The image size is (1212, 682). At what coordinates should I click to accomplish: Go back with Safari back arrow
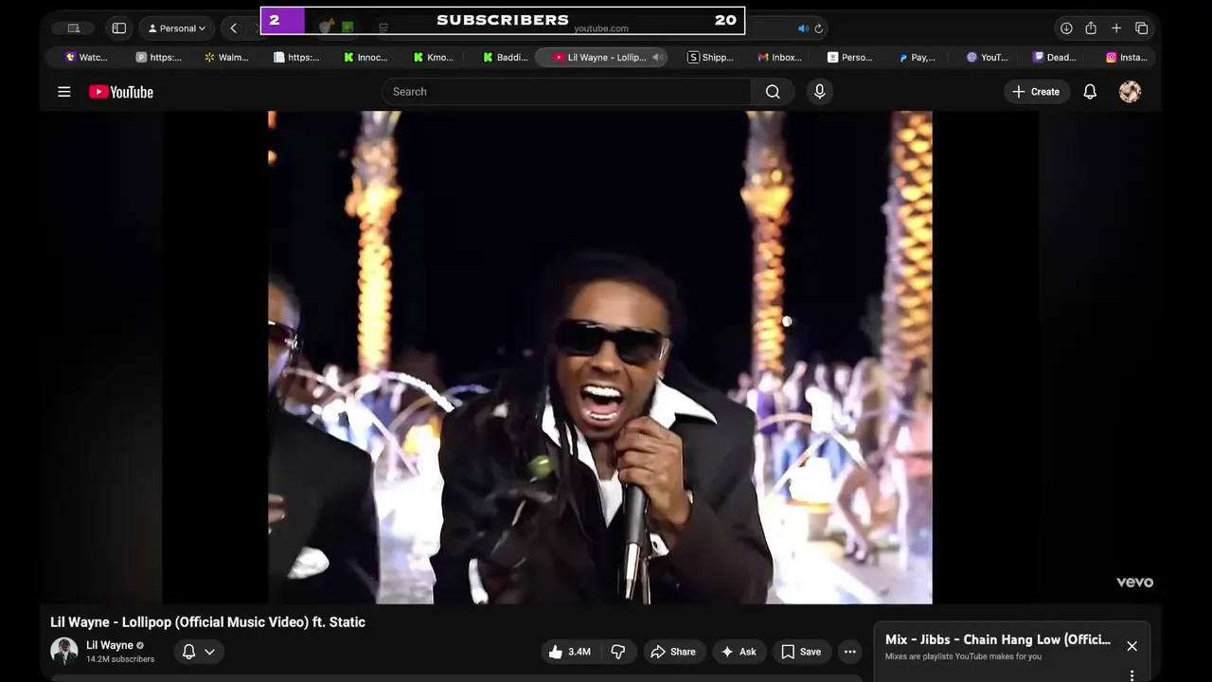point(234,28)
